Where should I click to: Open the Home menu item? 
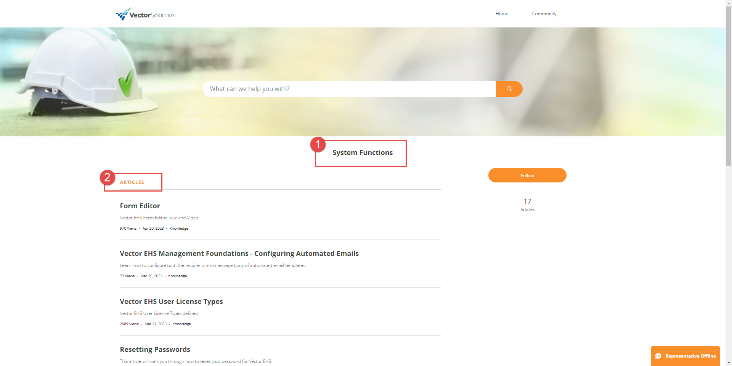click(501, 14)
